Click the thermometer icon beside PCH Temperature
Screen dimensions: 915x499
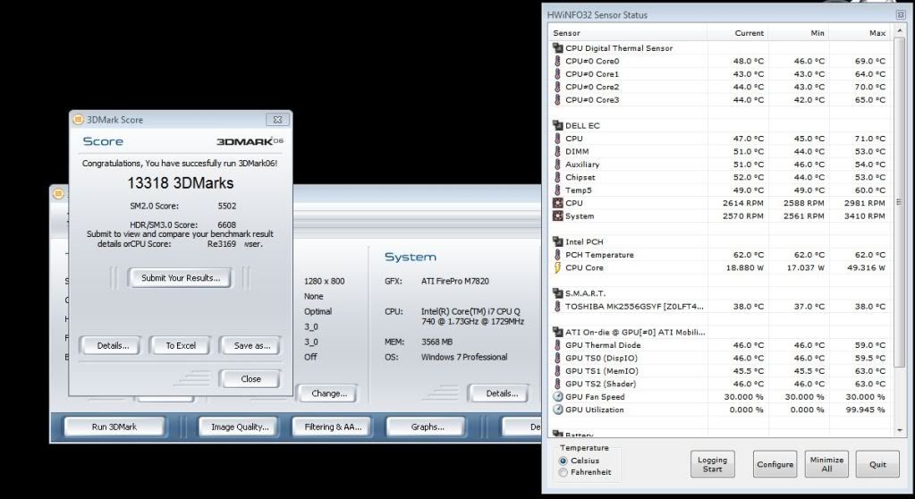tap(557, 255)
